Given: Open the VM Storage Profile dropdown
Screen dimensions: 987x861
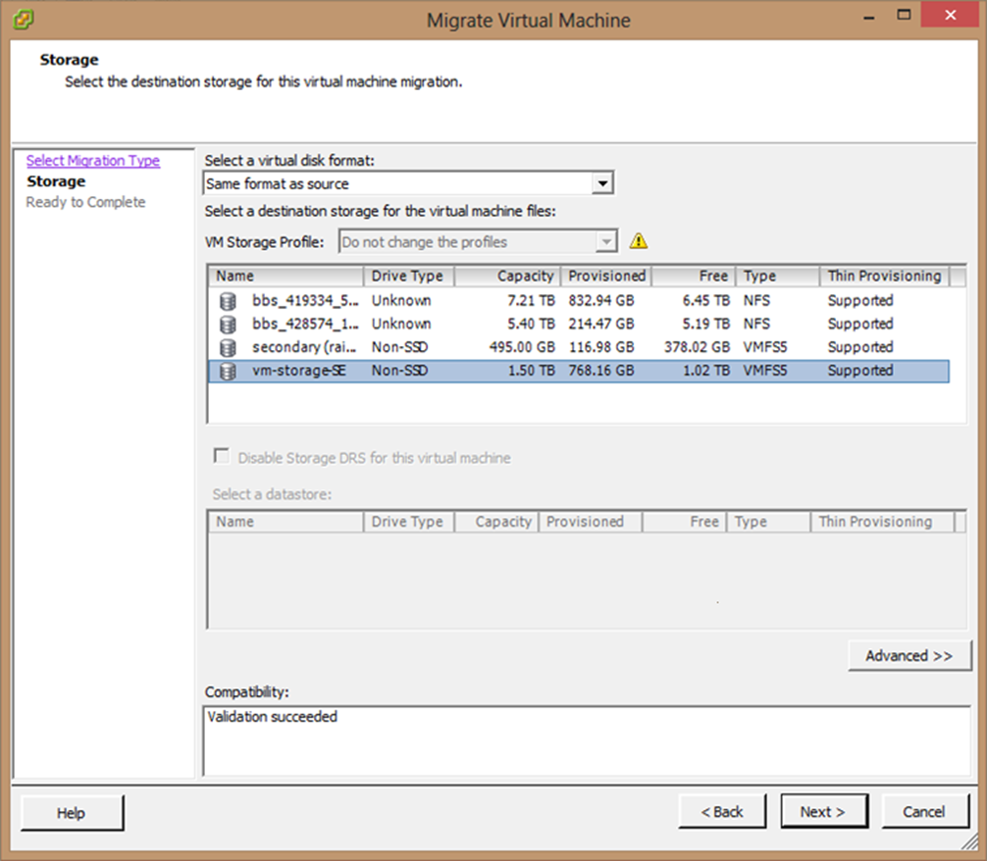Looking at the screenshot, I should [x=607, y=241].
